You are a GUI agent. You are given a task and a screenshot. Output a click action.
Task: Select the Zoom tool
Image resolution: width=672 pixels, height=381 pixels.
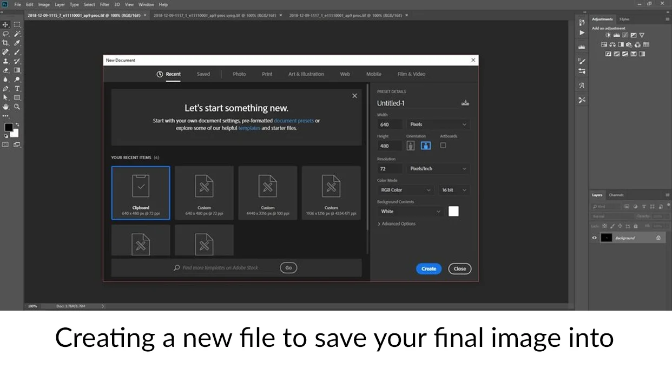(17, 107)
